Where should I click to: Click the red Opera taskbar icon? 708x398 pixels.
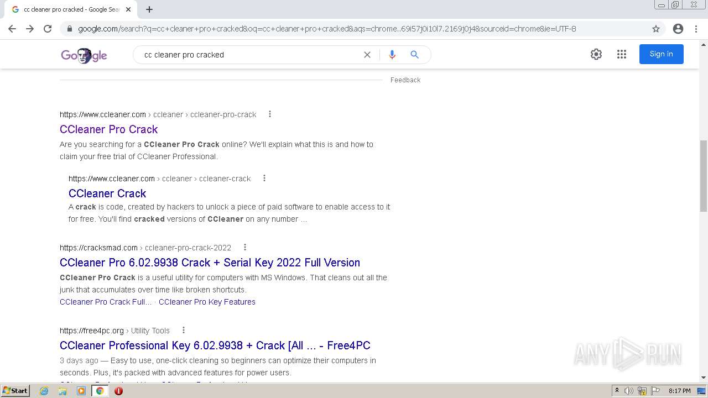click(118, 391)
